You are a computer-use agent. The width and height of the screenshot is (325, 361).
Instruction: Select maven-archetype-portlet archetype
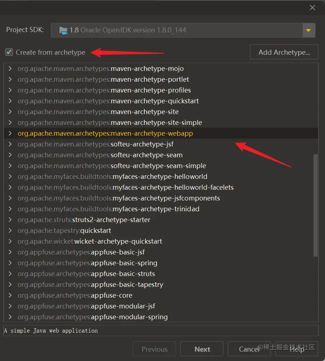coord(103,80)
